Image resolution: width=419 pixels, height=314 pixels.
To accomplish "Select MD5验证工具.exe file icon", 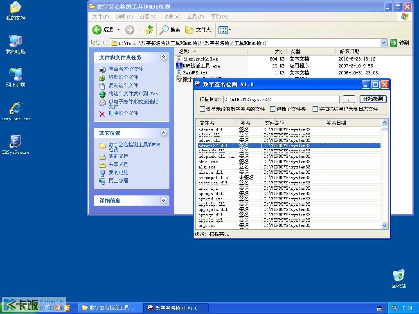I will pyautogui.click(x=179, y=66).
